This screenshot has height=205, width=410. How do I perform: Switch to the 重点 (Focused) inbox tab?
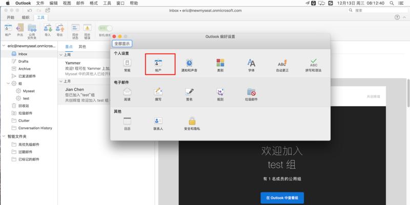point(69,47)
